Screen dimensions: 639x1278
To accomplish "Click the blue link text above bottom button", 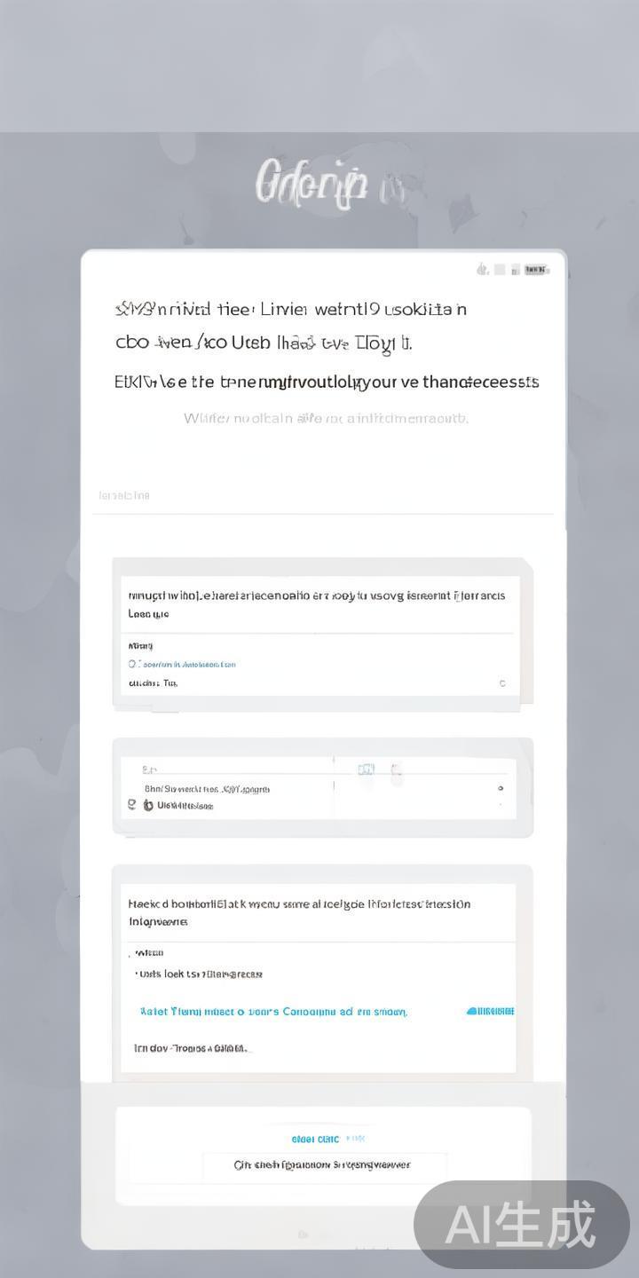I will point(315,1139).
